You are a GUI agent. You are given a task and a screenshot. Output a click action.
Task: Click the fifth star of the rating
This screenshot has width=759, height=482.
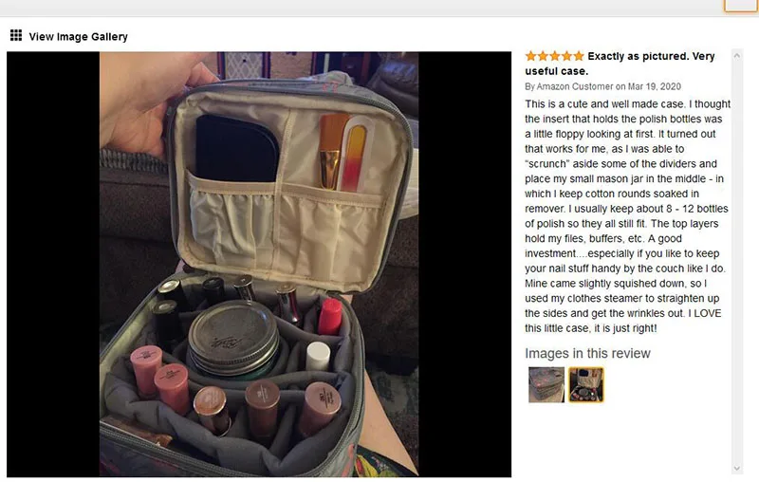[579, 56]
